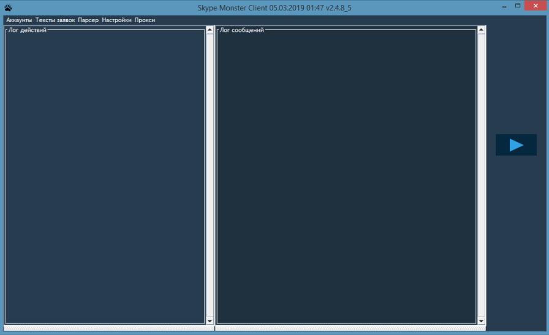
Task: Open the Настройки menu
Action: 116,20
